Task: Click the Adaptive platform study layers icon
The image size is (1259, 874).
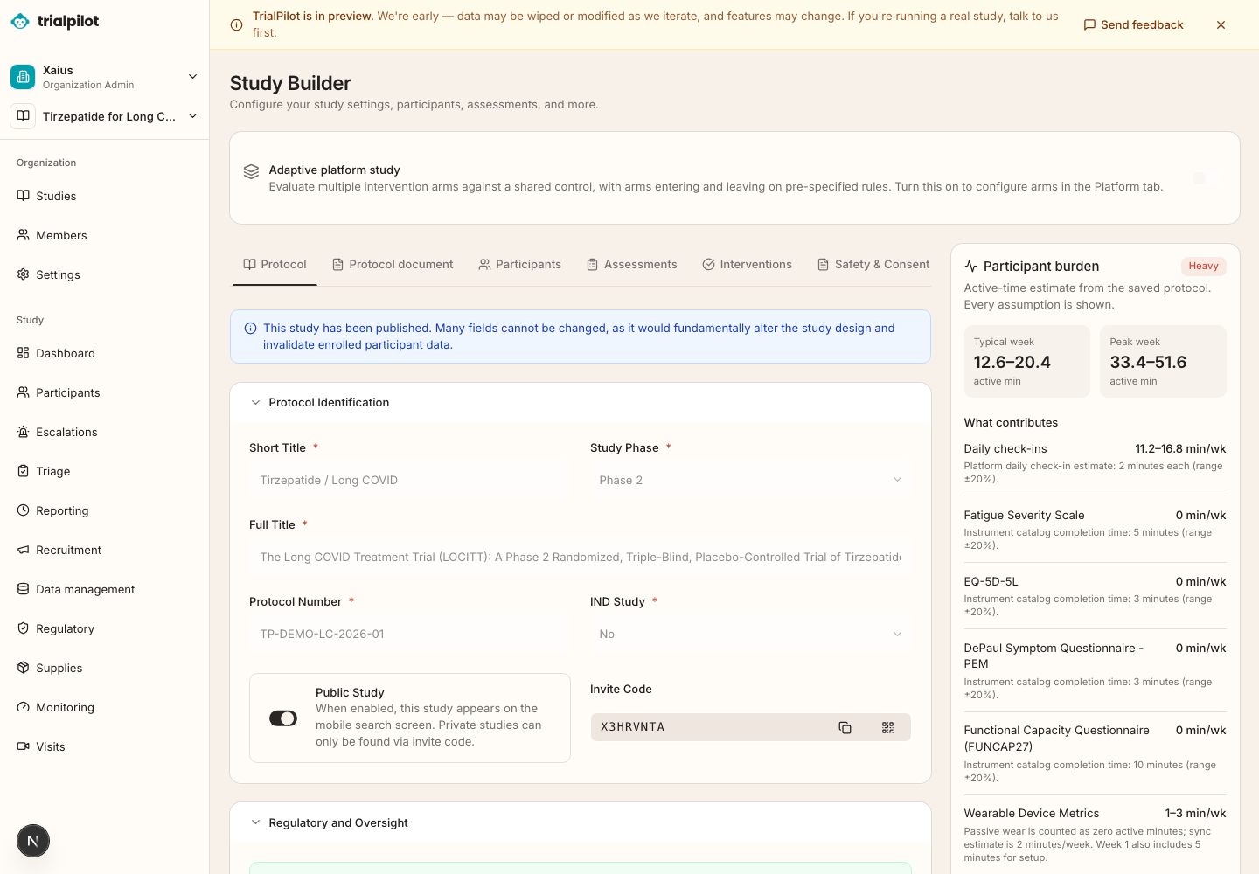Action: coord(252,171)
